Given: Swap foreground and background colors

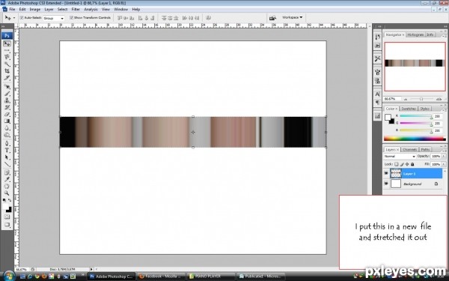Looking at the screenshot, I should 10,200.
